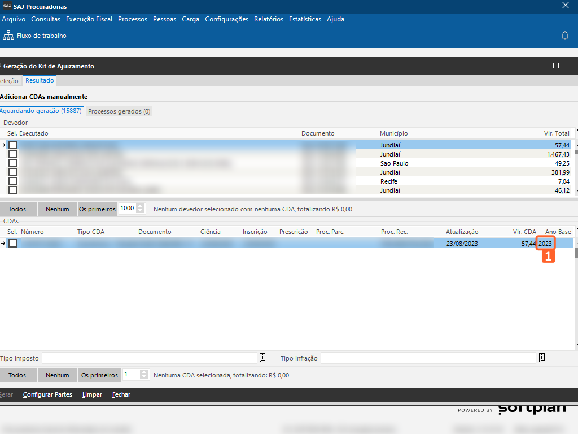Switch to the Processos gerados (0) tab
Screen dimensions: 578x434
point(119,112)
